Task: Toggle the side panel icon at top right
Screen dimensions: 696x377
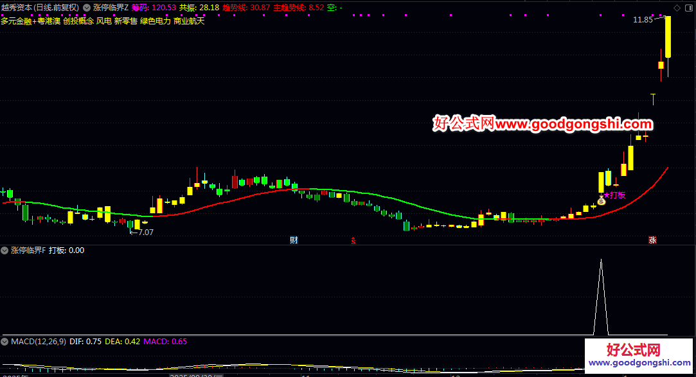Action: (689, 8)
